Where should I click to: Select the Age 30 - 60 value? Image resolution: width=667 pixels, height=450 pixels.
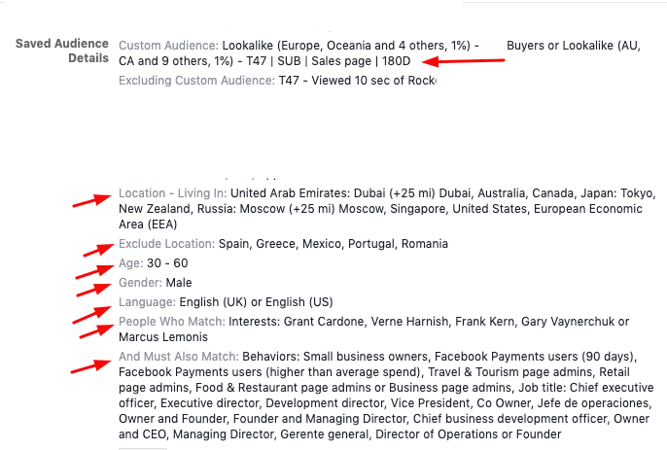pos(167,263)
